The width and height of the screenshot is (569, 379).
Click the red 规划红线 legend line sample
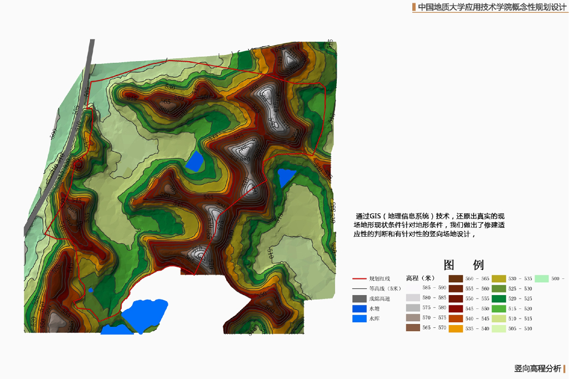click(360, 279)
